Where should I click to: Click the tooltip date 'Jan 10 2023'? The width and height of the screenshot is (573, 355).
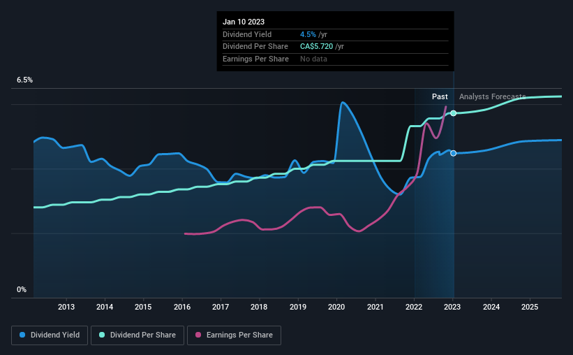pyautogui.click(x=244, y=22)
